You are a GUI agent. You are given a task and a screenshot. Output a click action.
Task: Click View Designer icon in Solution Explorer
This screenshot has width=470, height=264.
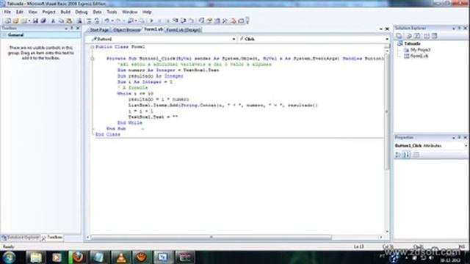434,36
